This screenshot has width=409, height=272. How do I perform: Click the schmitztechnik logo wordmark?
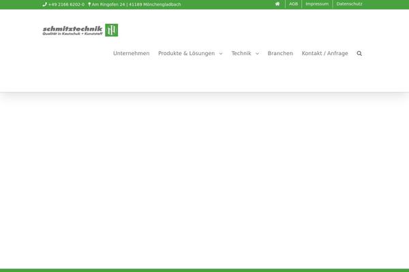(72, 30)
